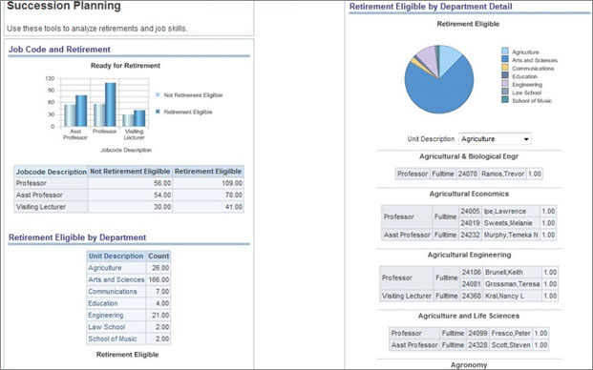Click the 26.00 count for Agriculture

coord(160,268)
